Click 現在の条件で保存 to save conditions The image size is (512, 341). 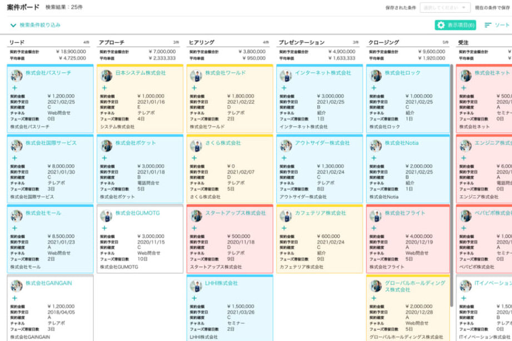click(493, 8)
